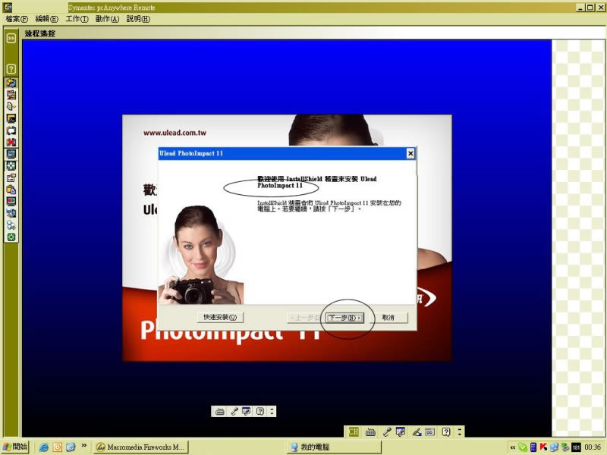The height and width of the screenshot is (455, 607).
Task: Click the blue circles cluster icon in sidebar
Action: point(11,225)
